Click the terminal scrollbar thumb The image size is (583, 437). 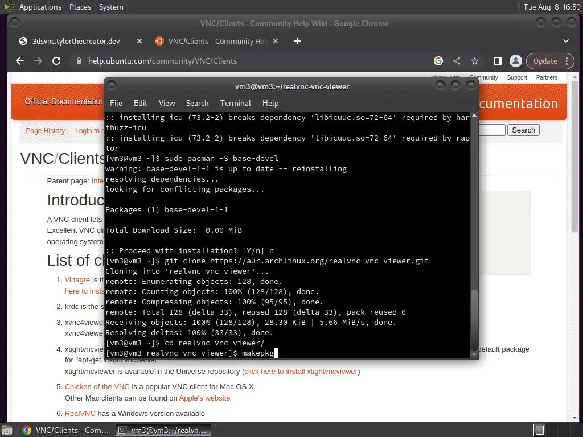(x=474, y=319)
